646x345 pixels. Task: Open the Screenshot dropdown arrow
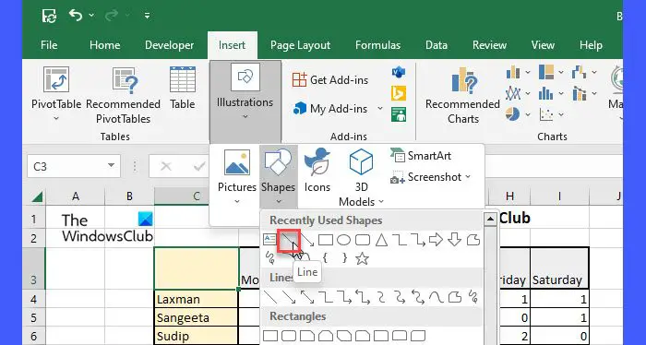468,177
